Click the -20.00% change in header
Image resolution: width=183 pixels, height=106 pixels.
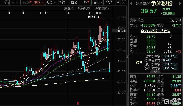(x=168, y=13)
